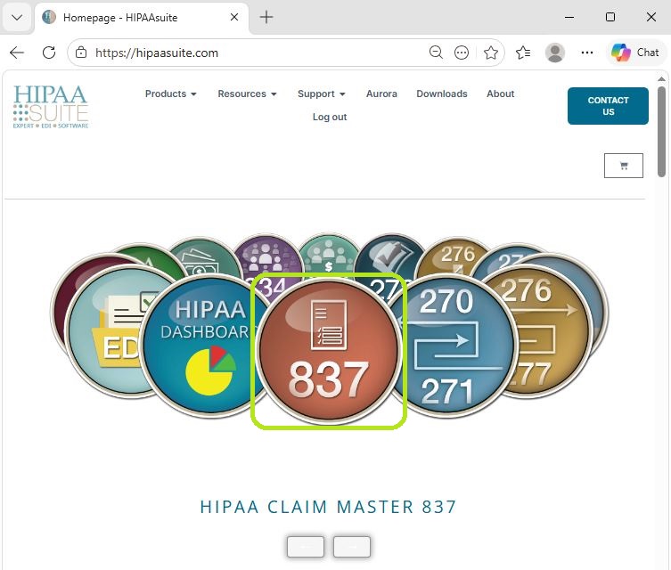Open the About page
The image size is (671, 570).
500,94
